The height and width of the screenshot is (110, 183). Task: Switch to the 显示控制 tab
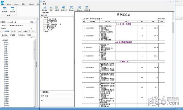(7, 31)
